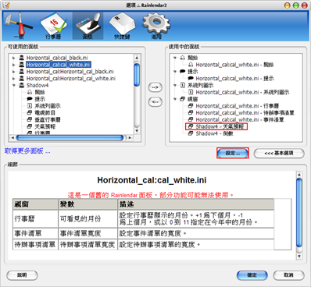Screen dimensions: 311x287
Task: Select the Shadow4 - 天氣預報 active skin
Action: point(220,126)
